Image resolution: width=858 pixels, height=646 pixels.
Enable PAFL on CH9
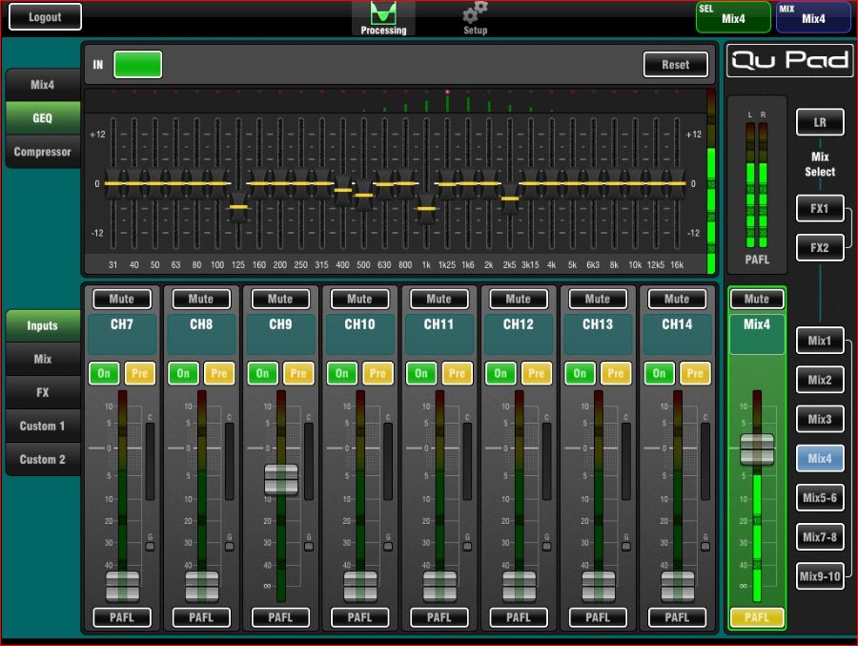click(280, 617)
